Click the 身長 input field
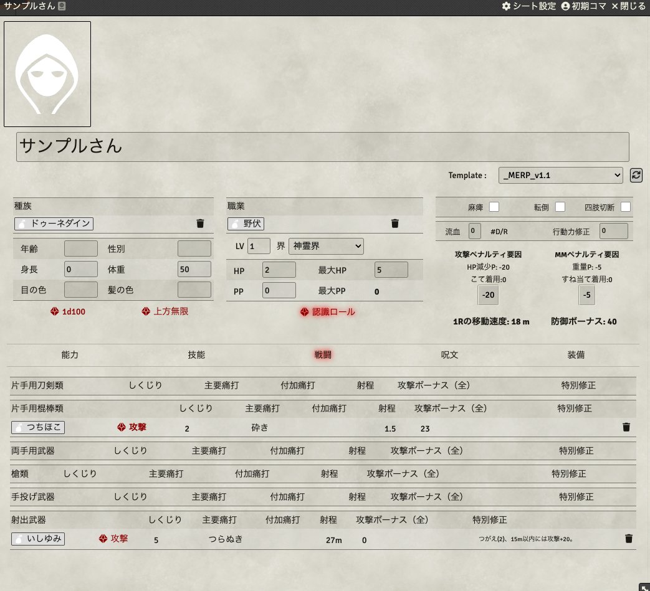Screen dimensions: 650x591 point(81,269)
